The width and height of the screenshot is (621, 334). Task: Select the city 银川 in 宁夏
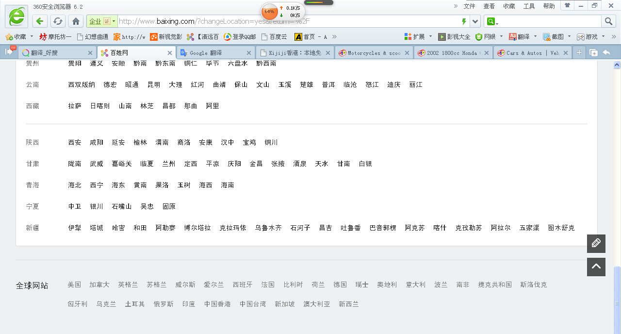[97, 206]
